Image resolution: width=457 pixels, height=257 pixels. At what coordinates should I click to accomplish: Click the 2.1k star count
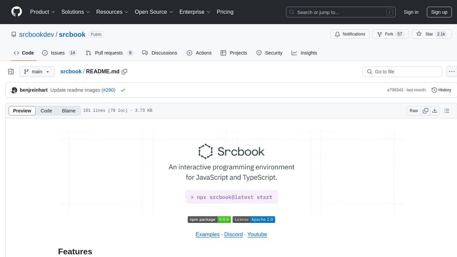click(x=441, y=34)
